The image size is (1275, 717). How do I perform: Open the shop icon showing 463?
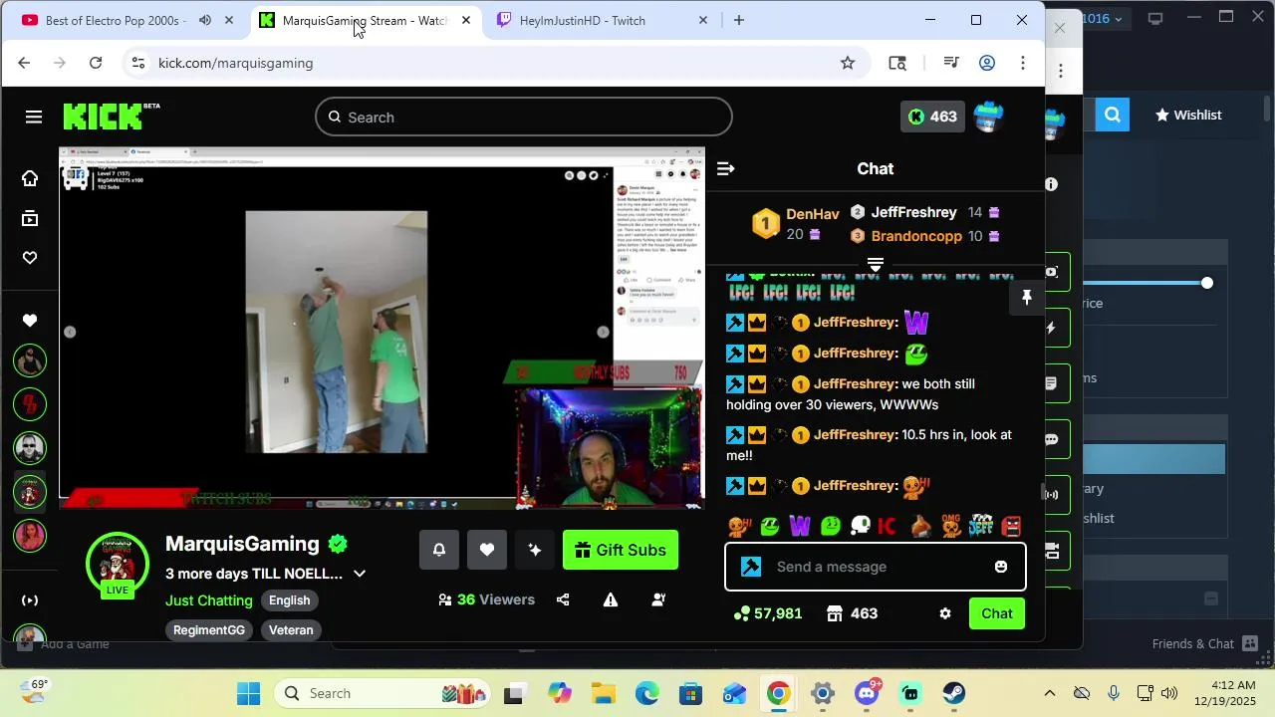tap(852, 613)
